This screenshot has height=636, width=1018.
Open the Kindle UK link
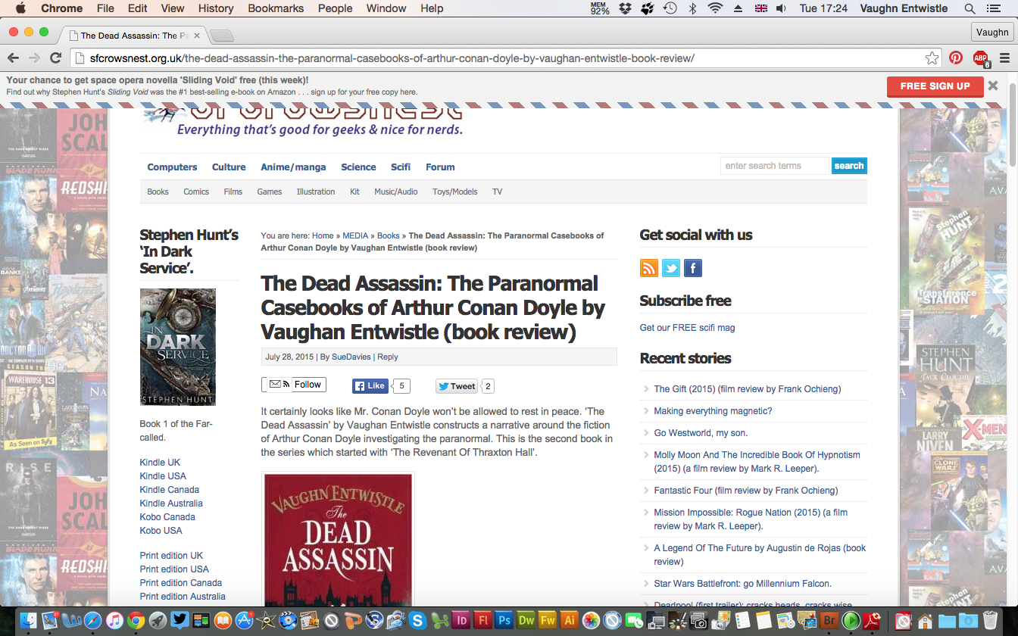pos(160,463)
